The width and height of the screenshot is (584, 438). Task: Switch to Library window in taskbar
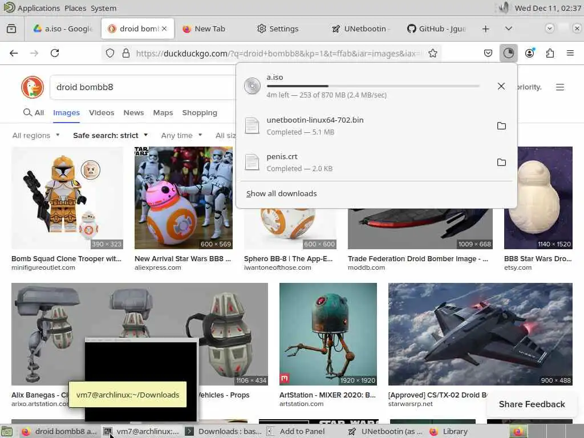(449, 432)
